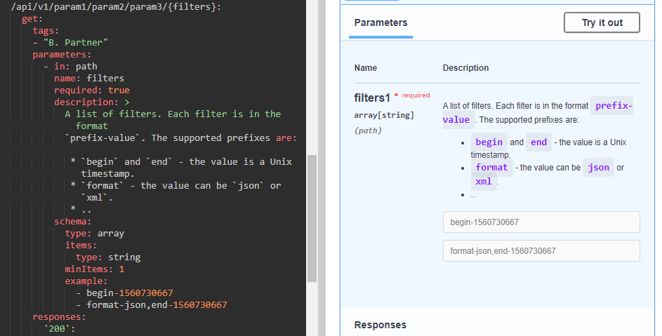Click the Try it out button
This screenshot has height=336, width=662.
(x=602, y=22)
